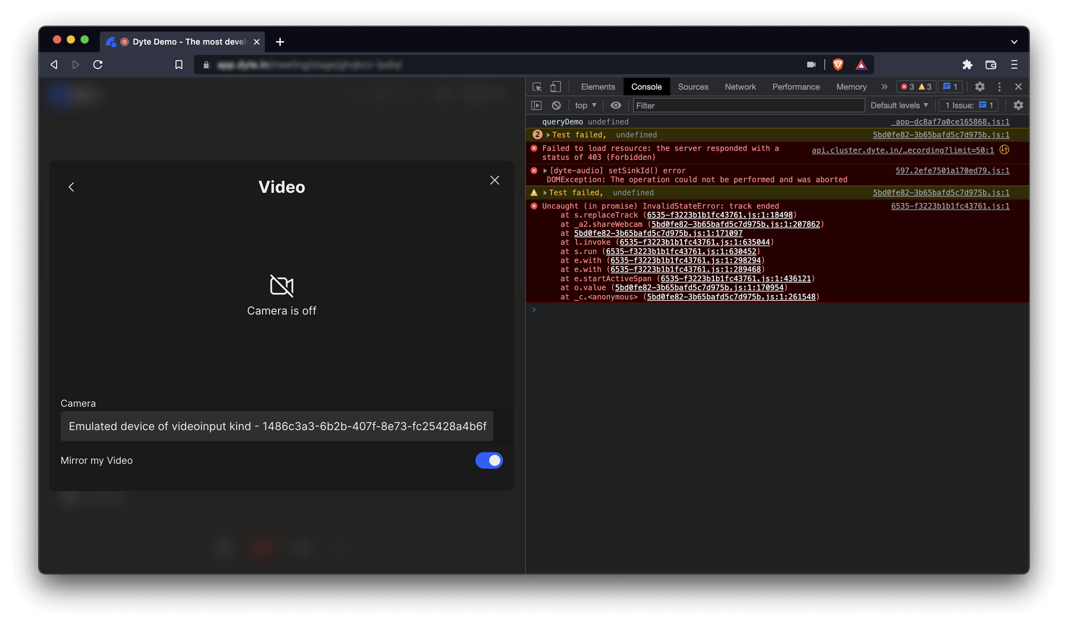Click the network request icon beside 403 error
The width and height of the screenshot is (1068, 625).
click(x=1004, y=149)
